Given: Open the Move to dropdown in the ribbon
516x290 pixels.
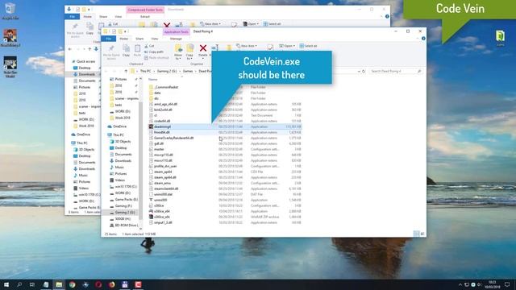Looking at the screenshot, I should (178, 52).
